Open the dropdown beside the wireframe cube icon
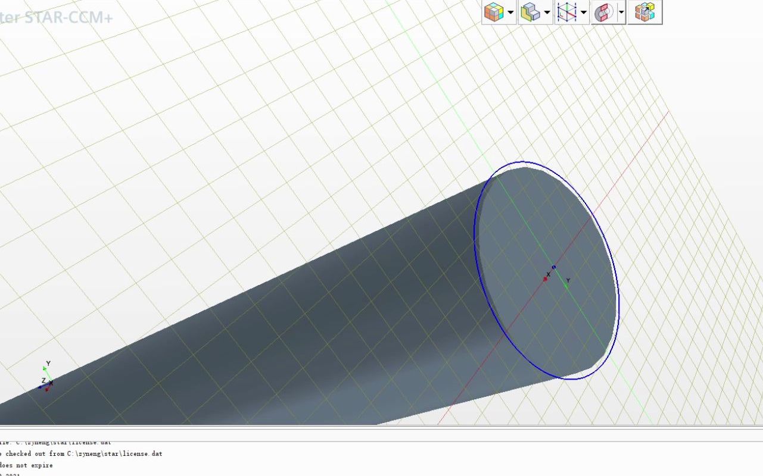Viewport: 763px width, 476px height. 584,12
